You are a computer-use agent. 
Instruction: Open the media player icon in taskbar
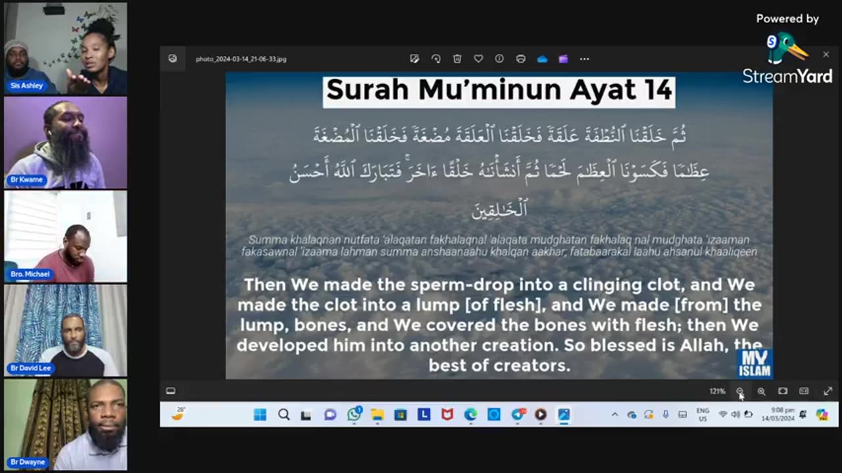tap(541, 415)
